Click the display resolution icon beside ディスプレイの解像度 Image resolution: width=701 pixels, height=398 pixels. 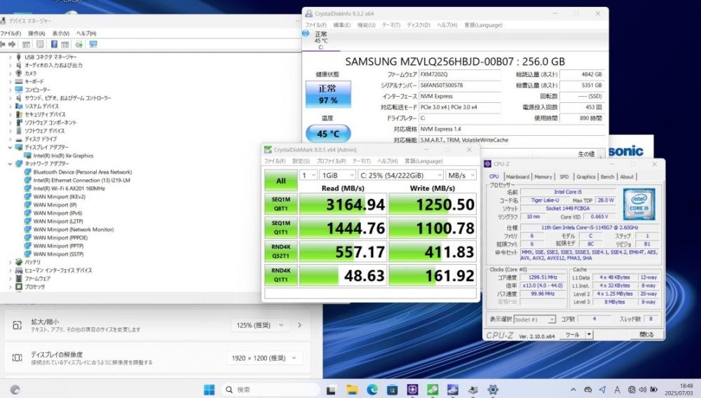pos(17,358)
